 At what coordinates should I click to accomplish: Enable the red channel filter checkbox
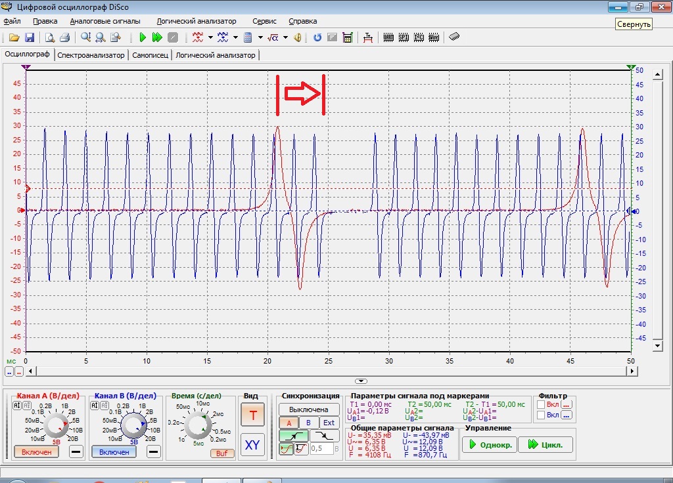click(x=541, y=405)
